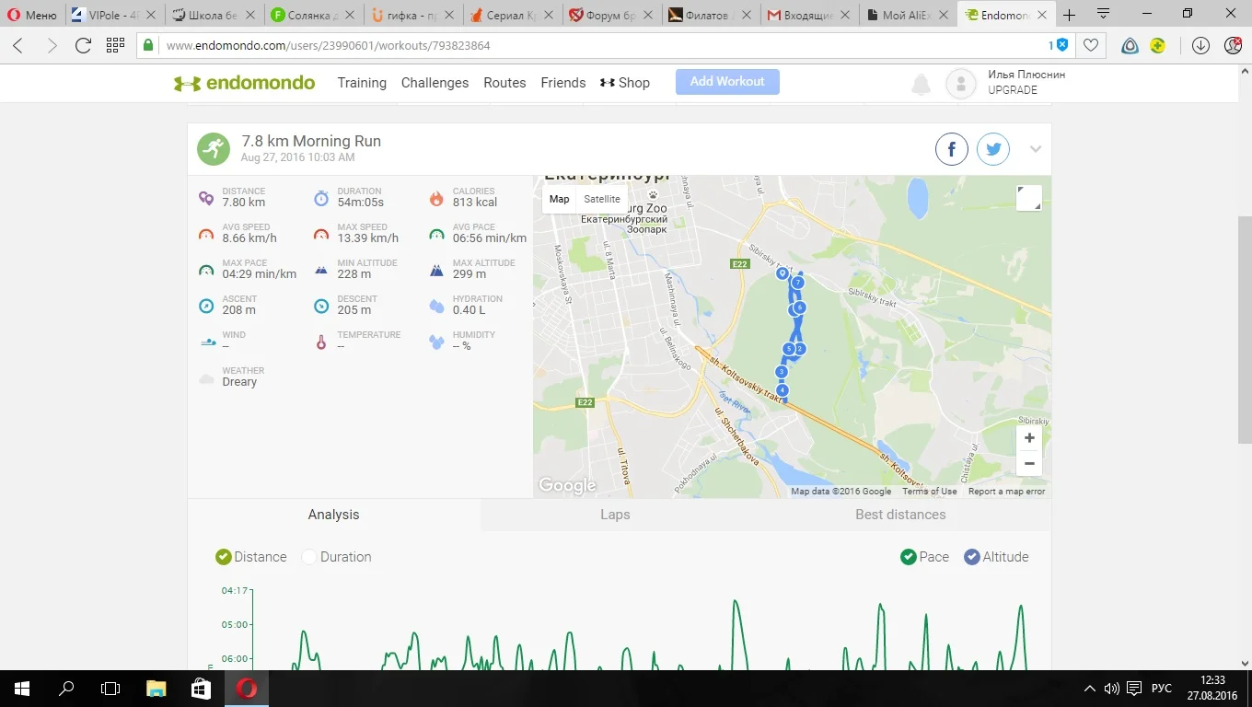This screenshot has width=1252, height=707.
Task: Click the Илья Плюснин profile name
Action: click(1026, 75)
